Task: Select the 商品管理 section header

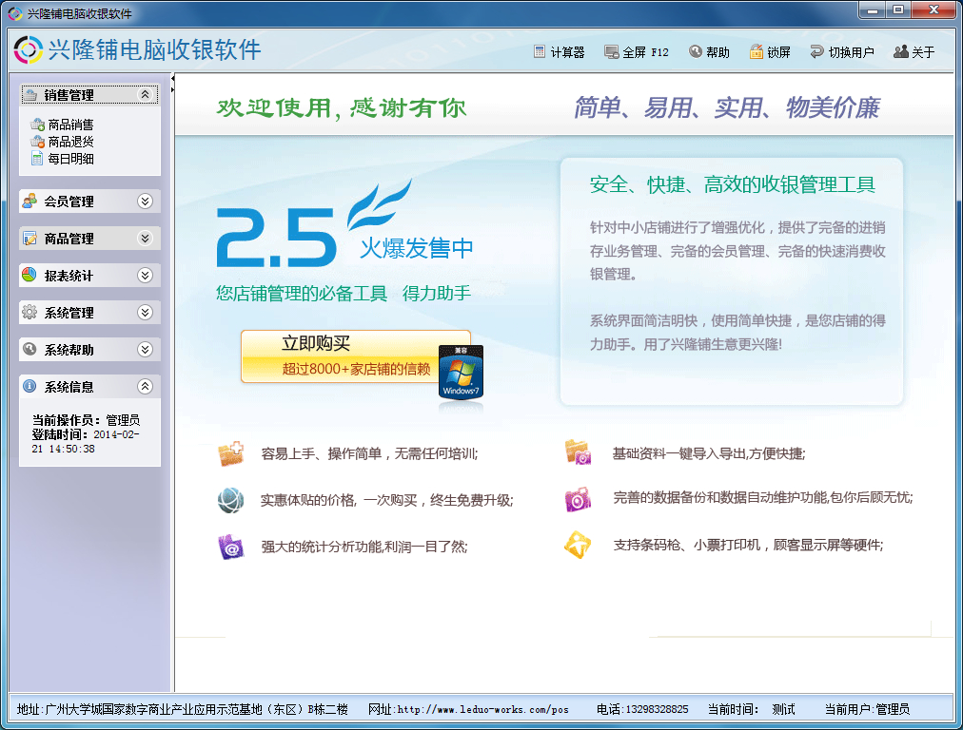Action: pyautogui.click(x=89, y=238)
